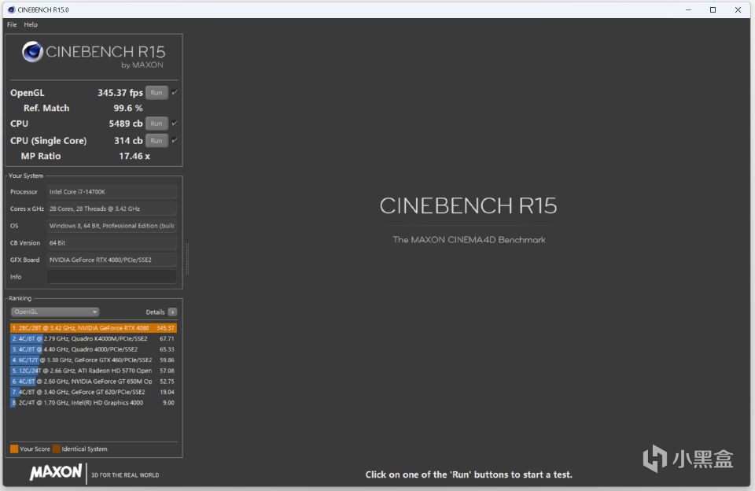Toggle the CPU Single Core checkbox
Image resolution: width=755 pixels, height=491 pixels.
(x=175, y=140)
